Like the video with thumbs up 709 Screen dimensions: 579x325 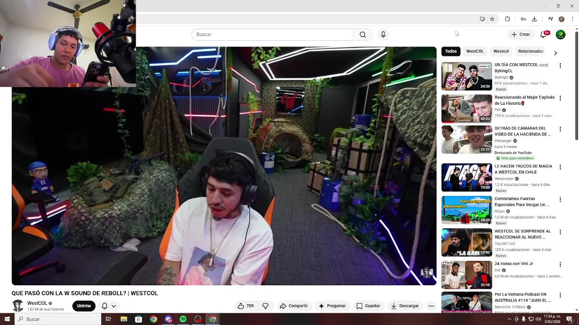coord(246,306)
